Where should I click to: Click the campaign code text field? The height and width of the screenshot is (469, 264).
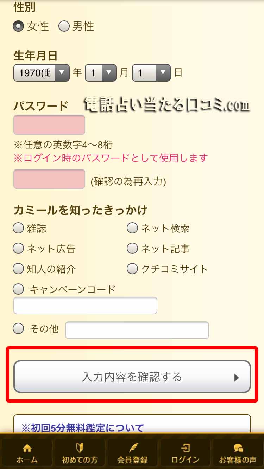[x=85, y=306]
